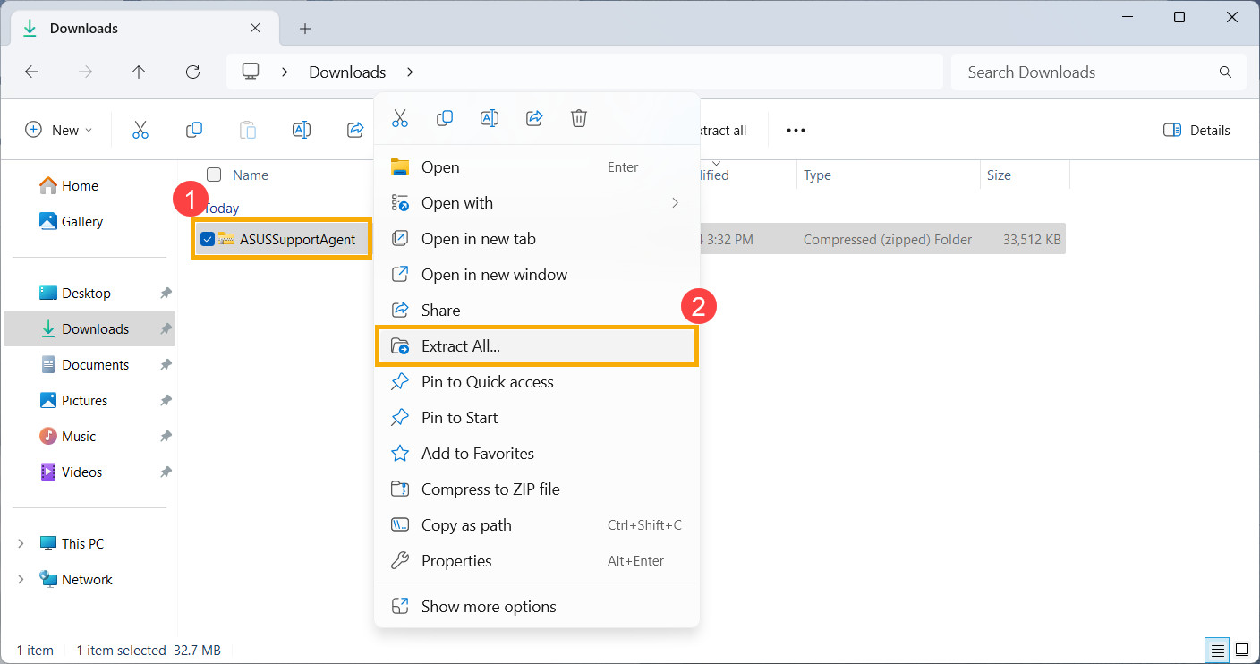Click the Cut icon in the context menu
The width and height of the screenshot is (1260, 664).
400,118
